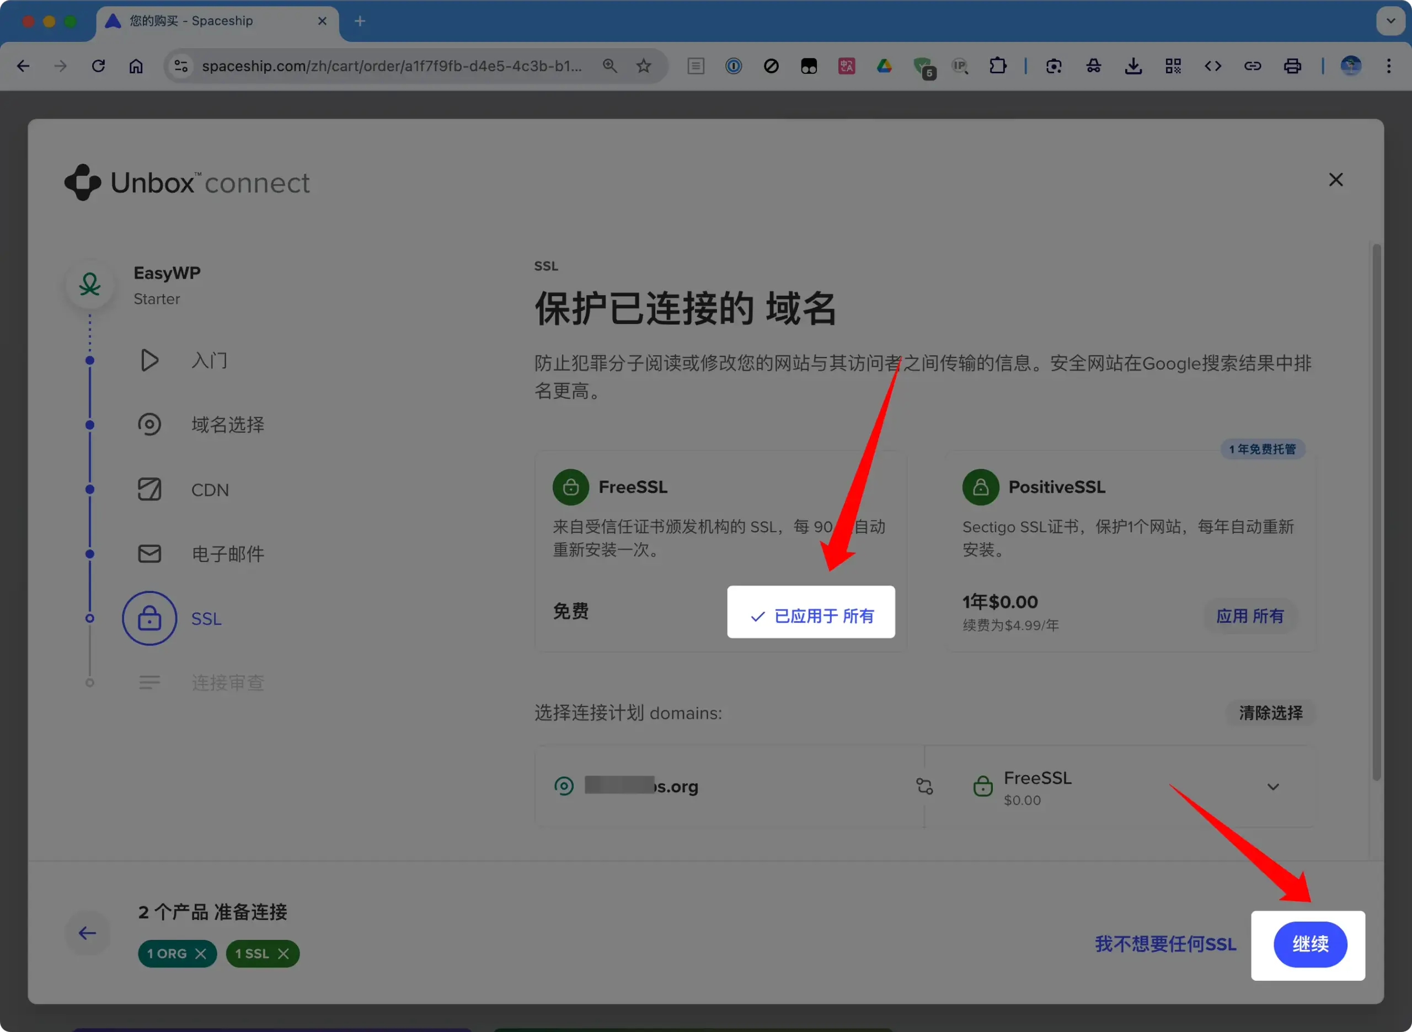The width and height of the screenshot is (1412, 1032).
Task: Click 继续 to continue
Action: tap(1310, 944)
